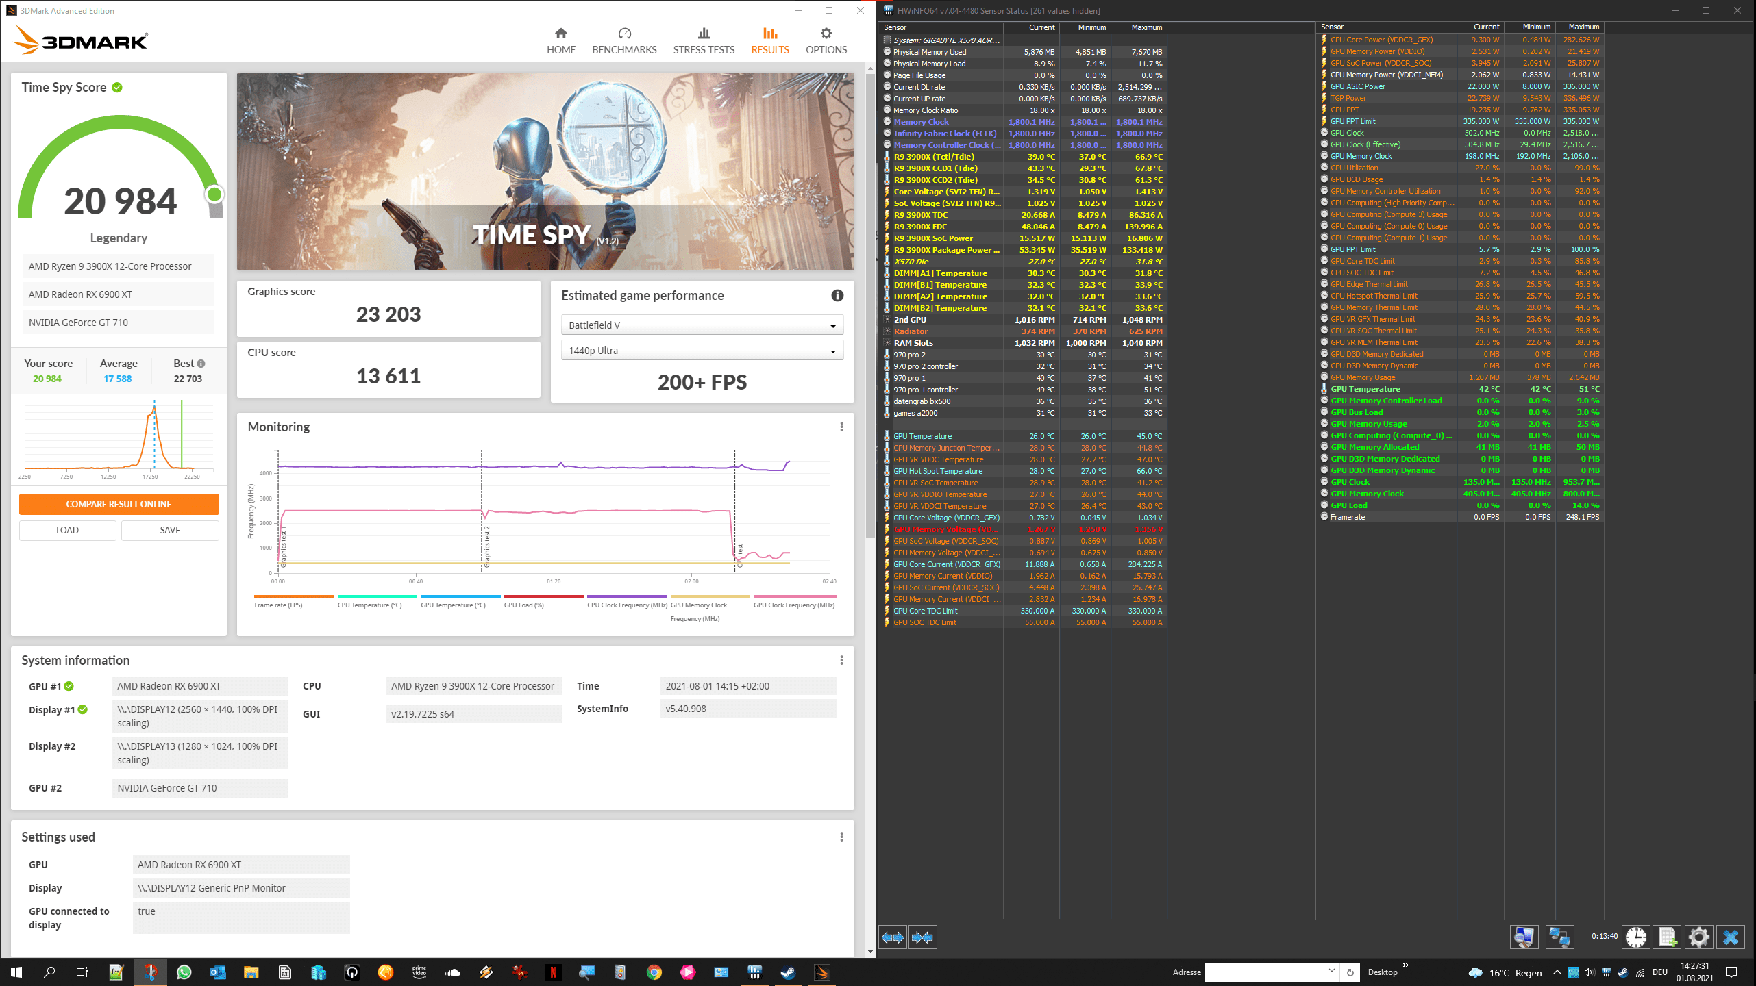This screenshot has width=1756, height=986.
Task: Switch to the BENCHMARKS tab
Action: tap(624, 41)
